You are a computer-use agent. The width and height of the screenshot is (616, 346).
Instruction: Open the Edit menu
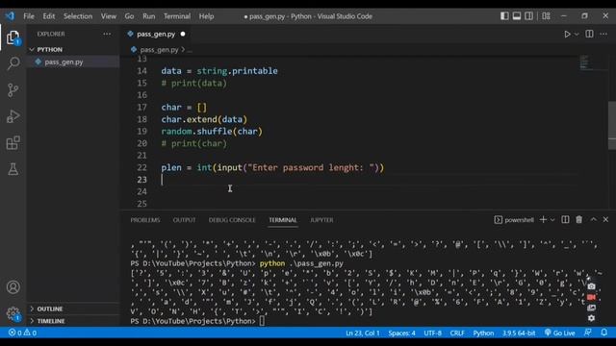click(x=49, y=16)
